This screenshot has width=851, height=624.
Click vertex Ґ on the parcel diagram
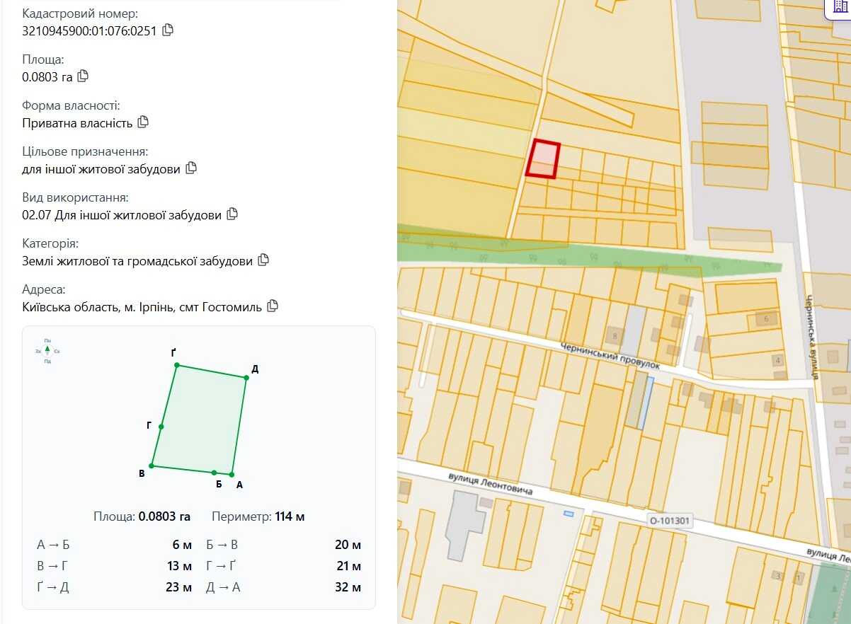[x=177, y=365]
